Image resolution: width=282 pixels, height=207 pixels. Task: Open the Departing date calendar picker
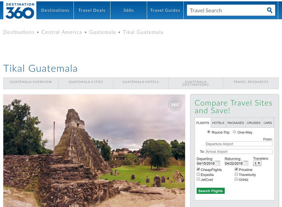pyautogui.click(x=217, y=163)
